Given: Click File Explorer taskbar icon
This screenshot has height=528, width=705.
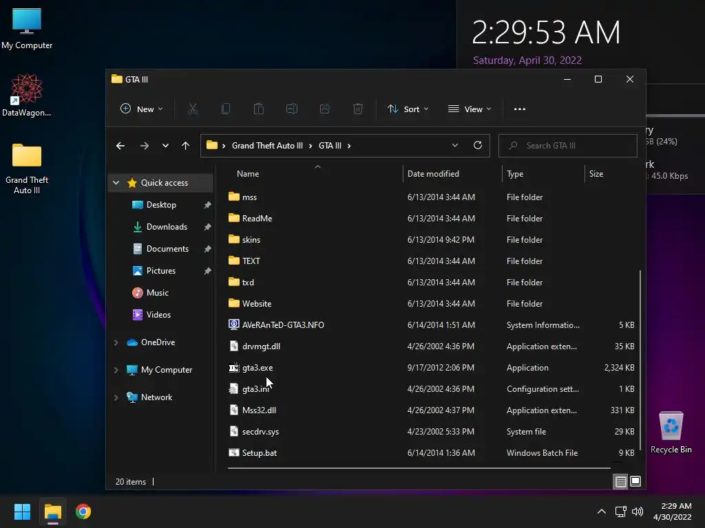Looking at the screenshot, I should tap(52, 511).
